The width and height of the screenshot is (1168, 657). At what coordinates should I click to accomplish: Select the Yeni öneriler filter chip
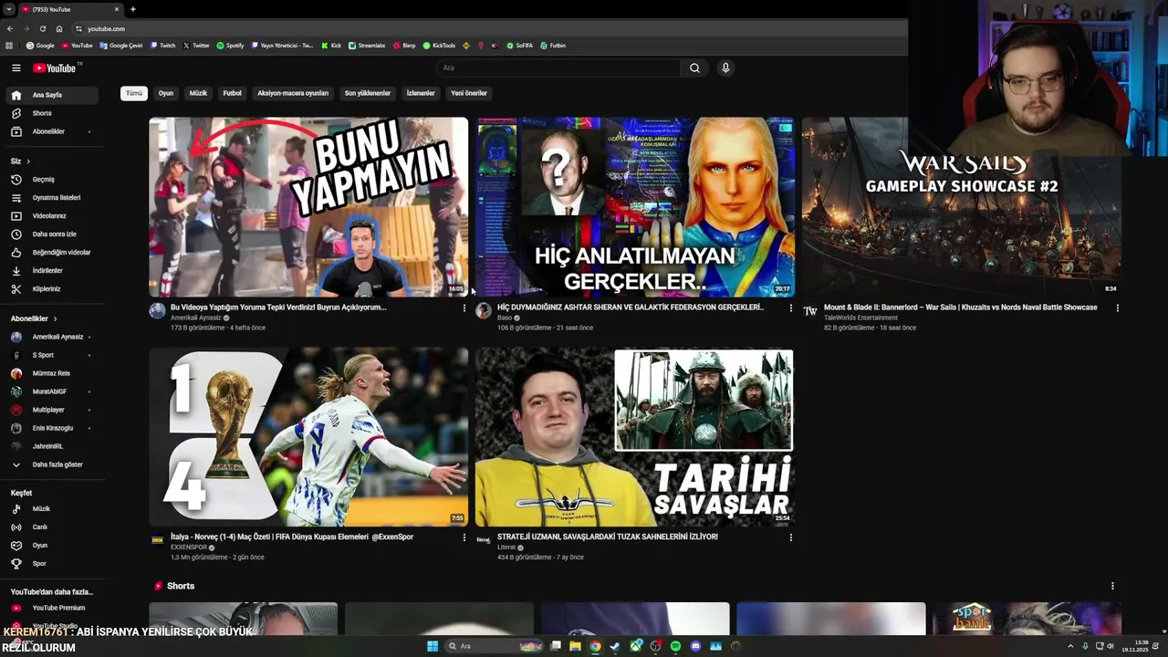469,93
